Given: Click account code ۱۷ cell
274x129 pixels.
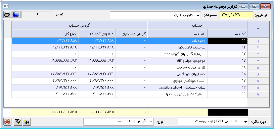Looking at the screenshot, I should (x=227, y=61).
